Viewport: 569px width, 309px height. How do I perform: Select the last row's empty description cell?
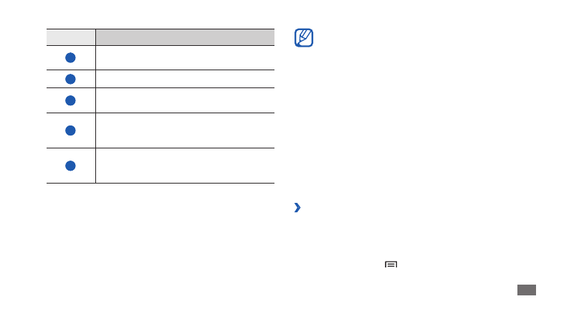coord(185,166)
